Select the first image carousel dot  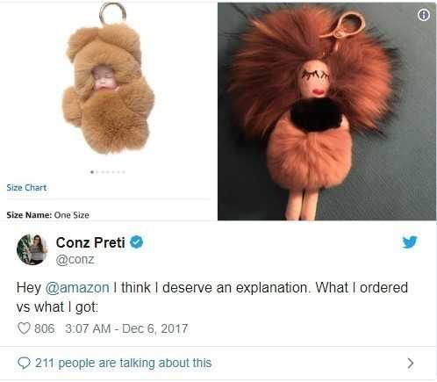(x=92, y=172)
